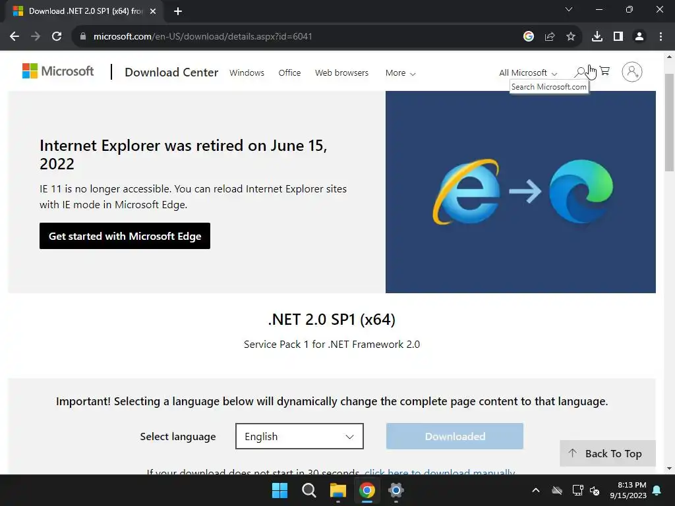The height and width of the screenshot is (506, 675).
Task: Reload the current page
Action: tap(57, 37)
